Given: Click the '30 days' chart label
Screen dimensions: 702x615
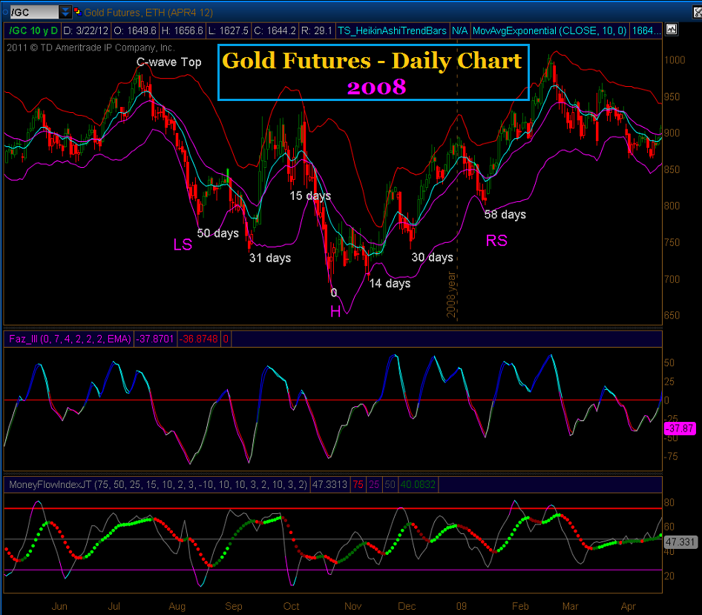Looking at the screenshot, I should point(432,257).
